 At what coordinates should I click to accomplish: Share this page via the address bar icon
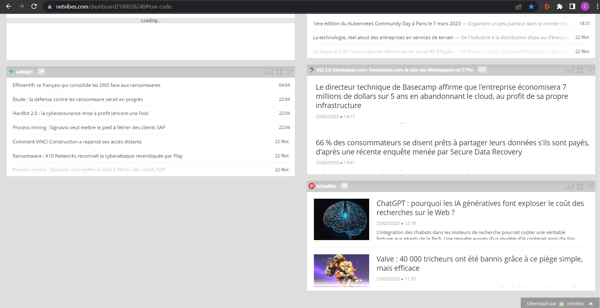point(519,7)
